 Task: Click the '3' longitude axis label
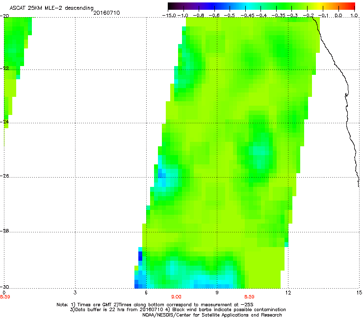tap(75, 293)
